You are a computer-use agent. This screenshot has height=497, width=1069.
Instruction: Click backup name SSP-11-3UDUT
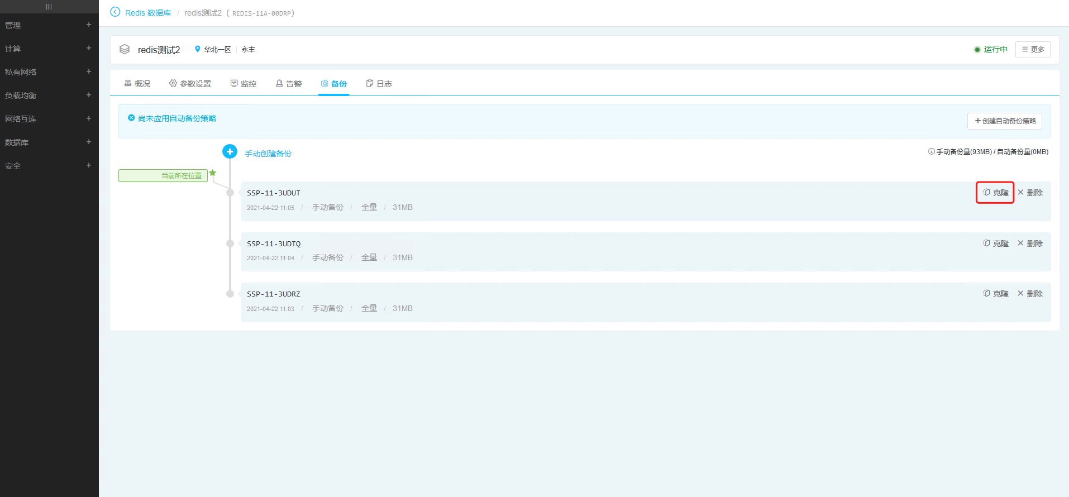(x=274, y=193)
